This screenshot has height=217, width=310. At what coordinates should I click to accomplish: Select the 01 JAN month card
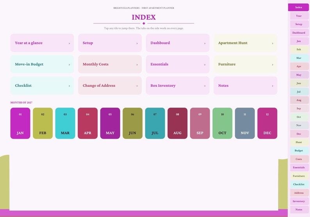click(20, 123)
